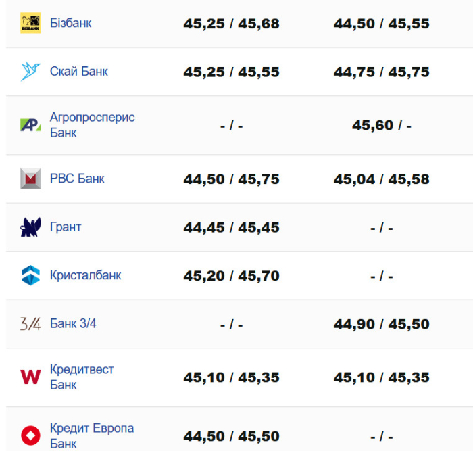
Task: Open the Кредитвест Банк link
Action: 82,377
